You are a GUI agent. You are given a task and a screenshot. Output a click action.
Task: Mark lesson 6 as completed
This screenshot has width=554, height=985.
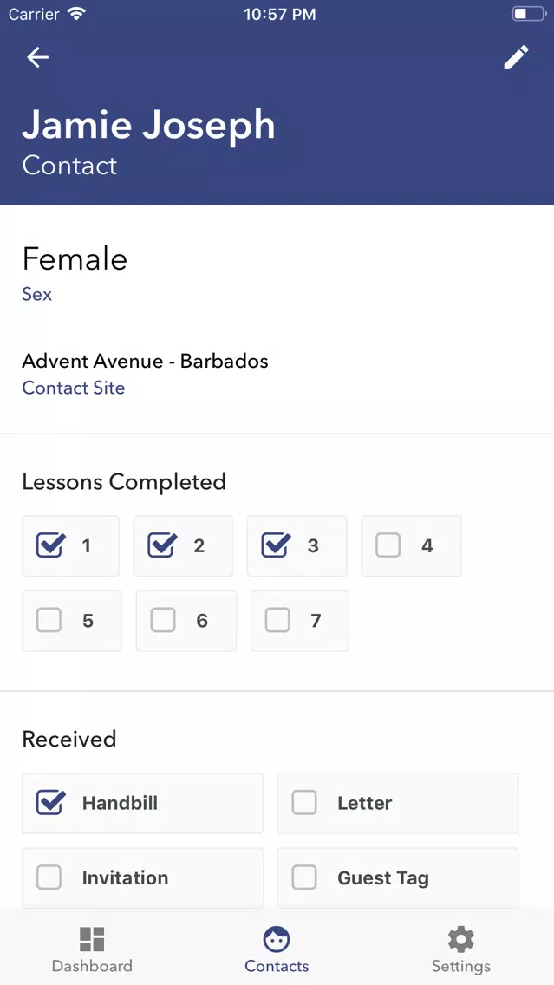tap(163, 621)
